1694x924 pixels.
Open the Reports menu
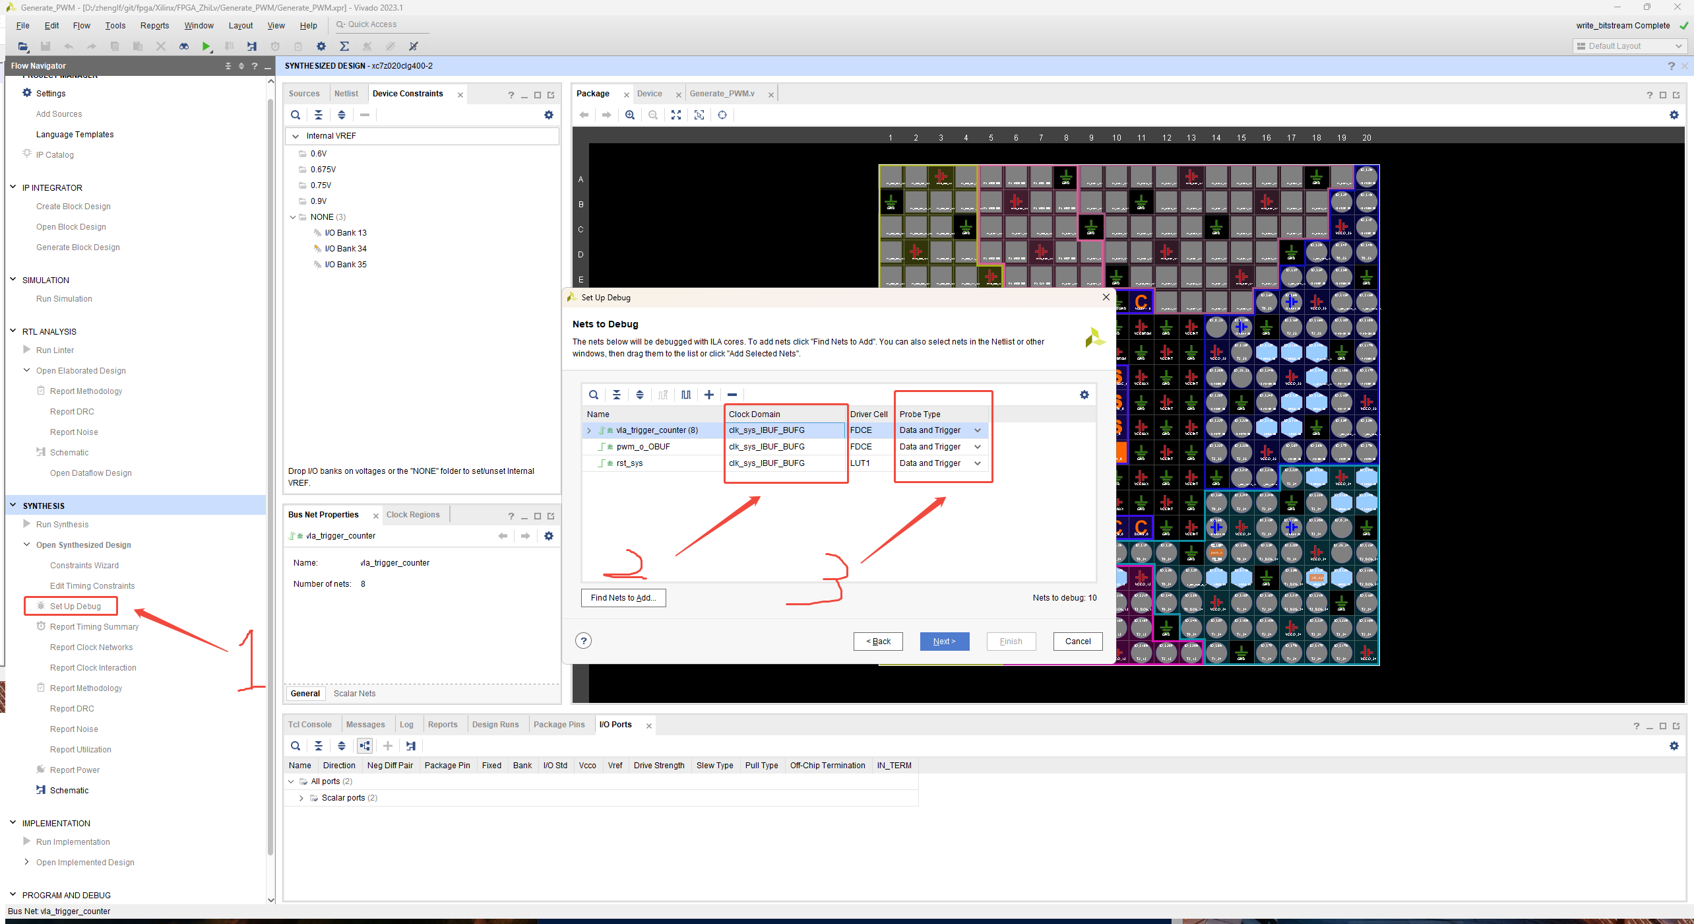154,26
